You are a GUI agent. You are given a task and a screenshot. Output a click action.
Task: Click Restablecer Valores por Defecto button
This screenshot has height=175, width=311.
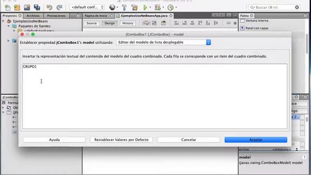(121, 140)
